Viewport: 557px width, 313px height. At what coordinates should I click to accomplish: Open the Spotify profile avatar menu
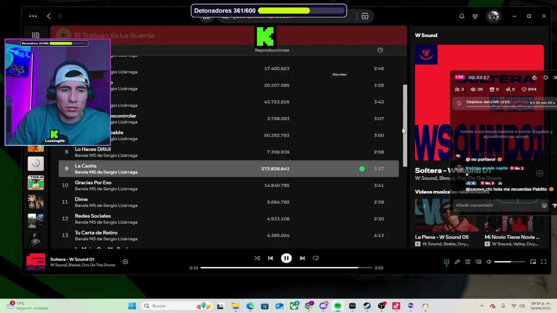tap(493, 16)
